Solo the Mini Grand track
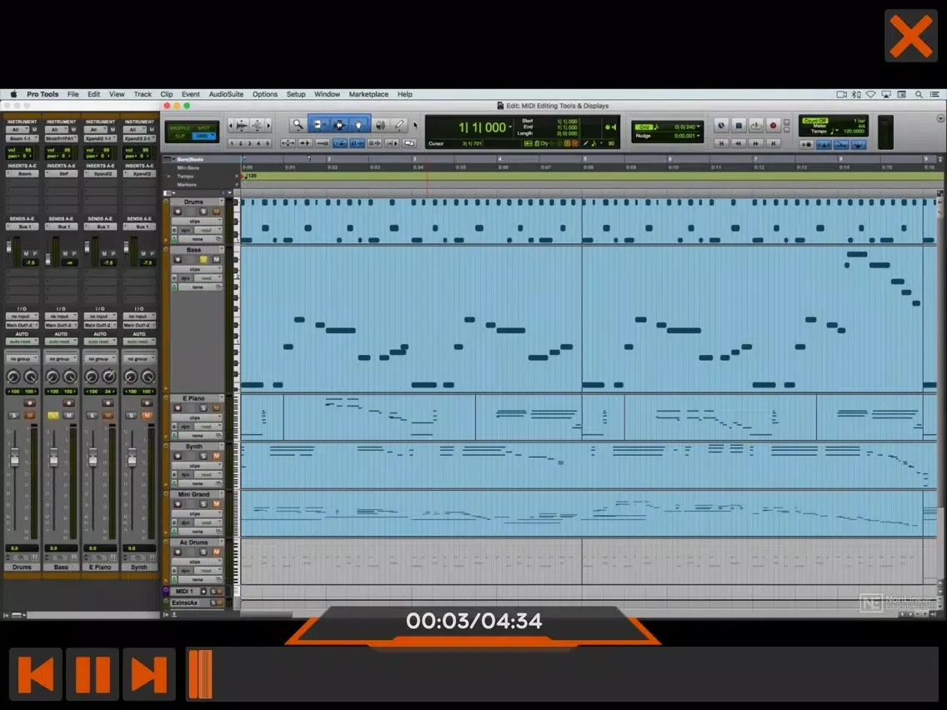The width and height of the screenshot is (947, 710). click(x=203, y=504)
